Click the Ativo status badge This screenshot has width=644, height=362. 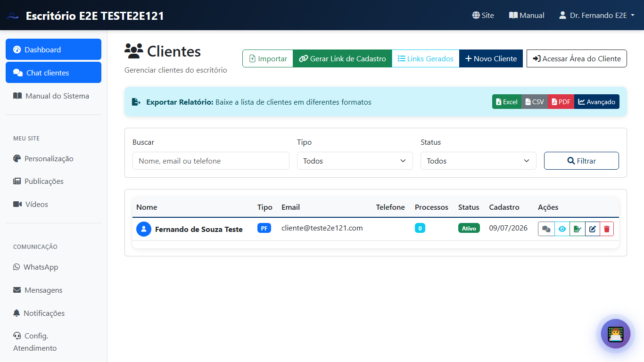(469, 228)
